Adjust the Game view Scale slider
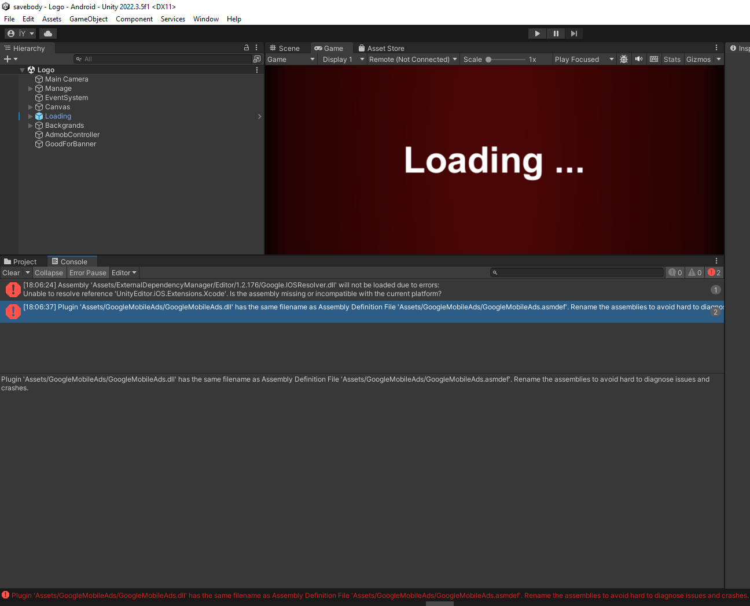 point(506,60)
